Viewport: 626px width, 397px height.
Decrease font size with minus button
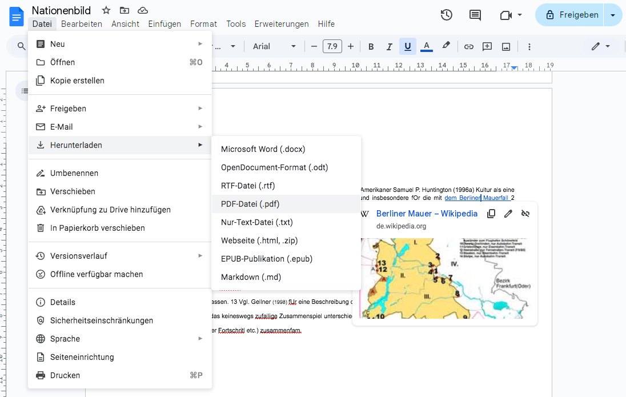tap(314, 47)
